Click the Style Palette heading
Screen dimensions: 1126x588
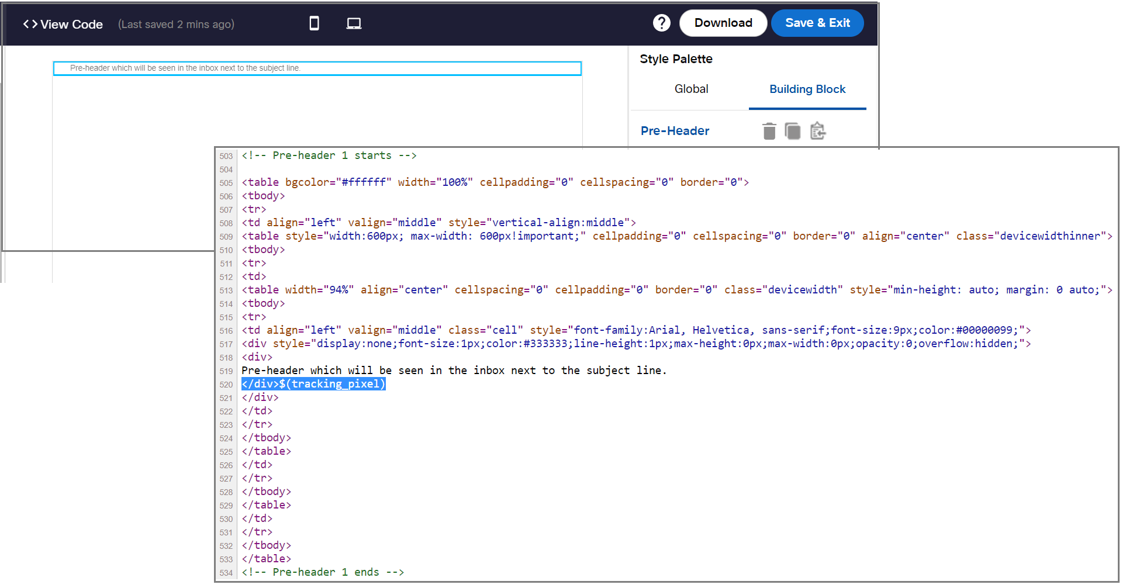pyautogui.click(x=676, y=59)
